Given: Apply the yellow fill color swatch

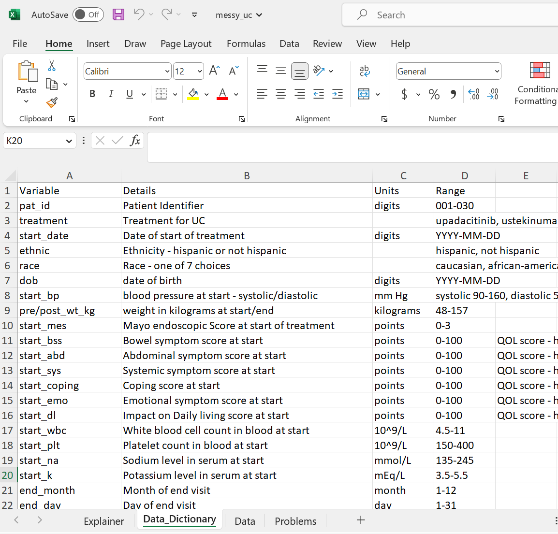Looking at the screenshot, I should (x=193, y=94).
